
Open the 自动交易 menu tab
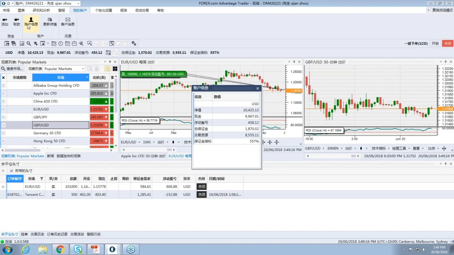142,10
